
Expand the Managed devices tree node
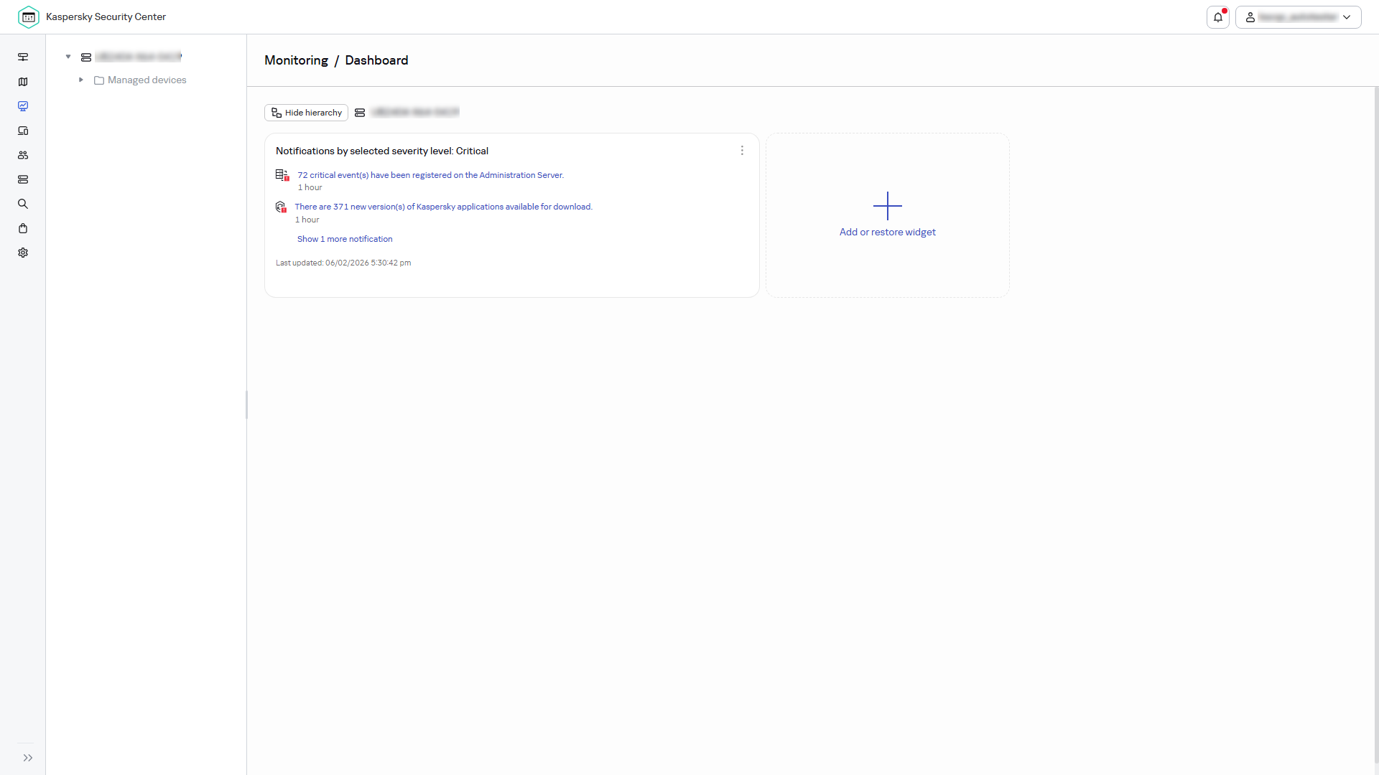pyautogui.click(x=81, y=80)
